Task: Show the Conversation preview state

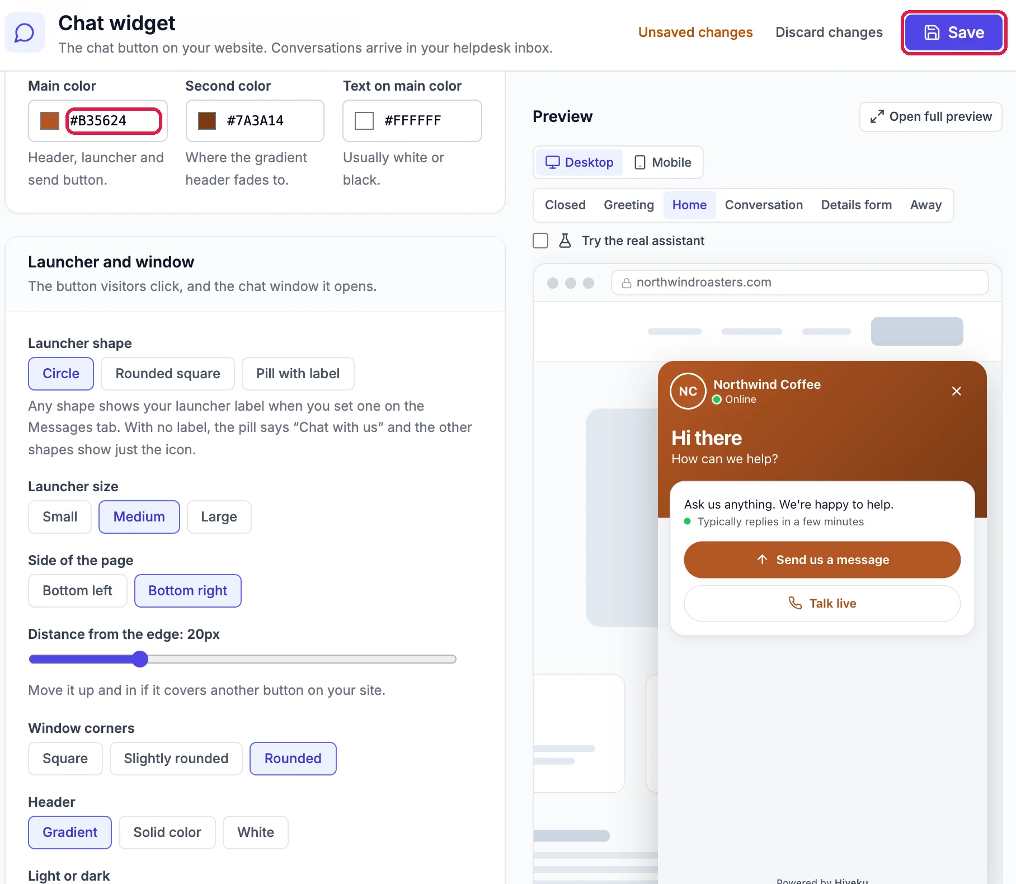Action: click(764, 205)
